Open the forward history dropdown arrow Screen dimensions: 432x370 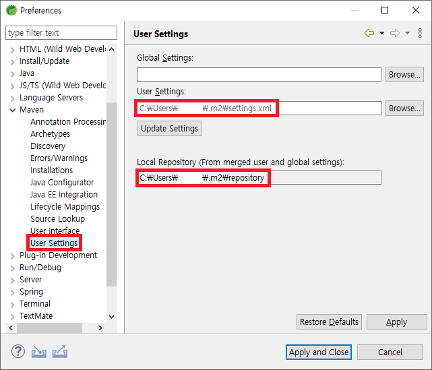pos(407,33)
